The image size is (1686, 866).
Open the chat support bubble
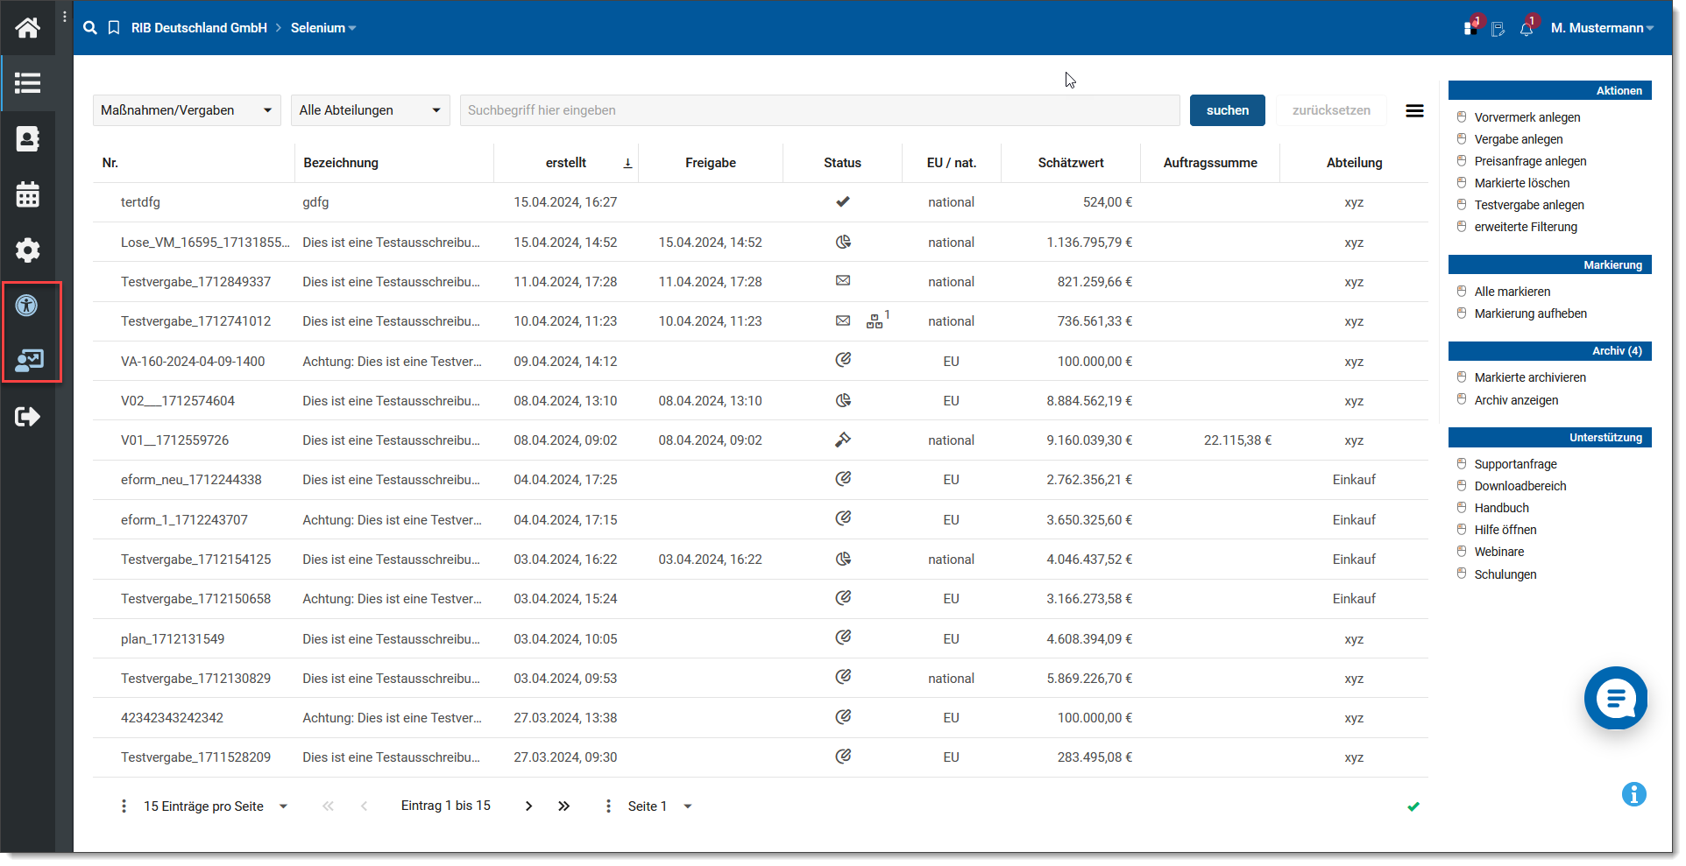(1615, 698)
